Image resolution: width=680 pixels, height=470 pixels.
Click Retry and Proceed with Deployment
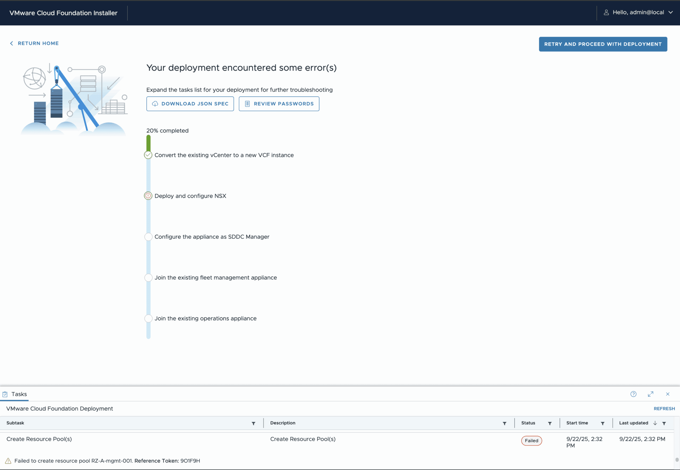click(x=603, y=44)
